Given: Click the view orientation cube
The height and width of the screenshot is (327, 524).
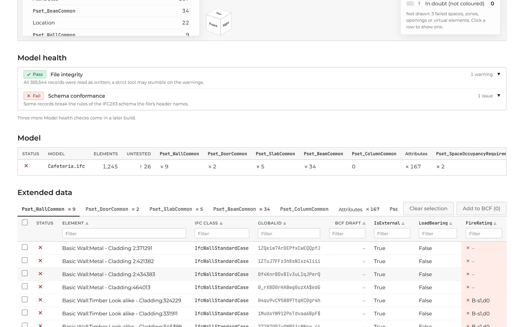Looking at the screenshot, I should (219, 21).
